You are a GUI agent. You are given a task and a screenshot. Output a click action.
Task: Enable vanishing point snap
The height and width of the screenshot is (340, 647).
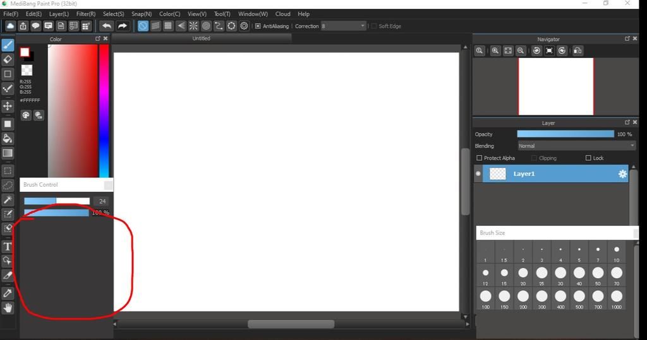click(x=181, y=26)
